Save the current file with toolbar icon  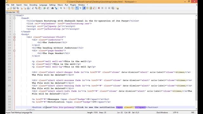point(14,8)
